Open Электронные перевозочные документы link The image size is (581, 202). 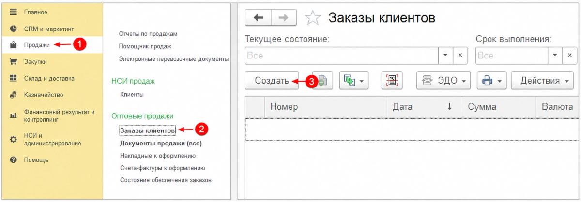click(174, 59)
